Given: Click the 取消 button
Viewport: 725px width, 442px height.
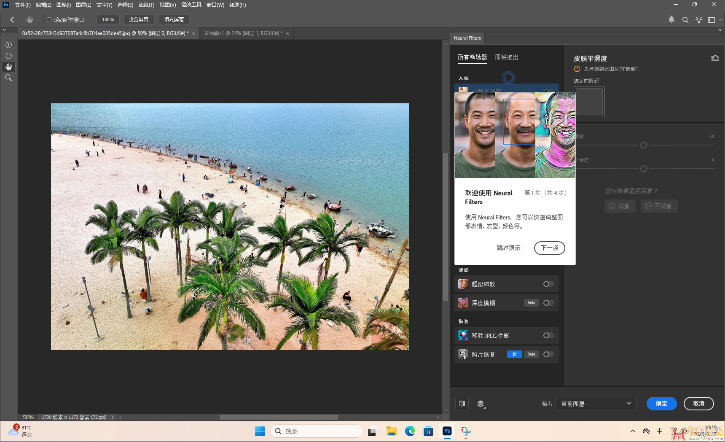Looking at the screenshot, I should tap(698, 404).
